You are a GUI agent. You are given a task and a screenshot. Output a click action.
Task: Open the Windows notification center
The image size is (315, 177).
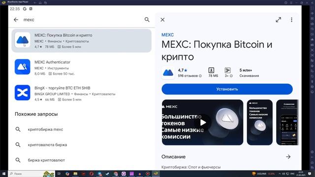(x=310, y=174)
